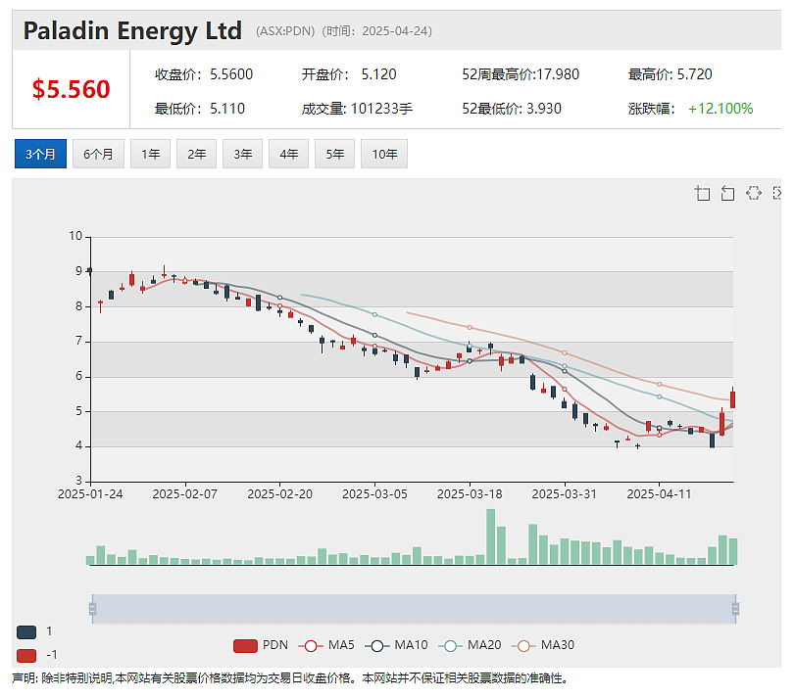Switch chart to 10年 range
Image resolution: width=795 pixels, height=698 pixels.
tap(384, 154)
